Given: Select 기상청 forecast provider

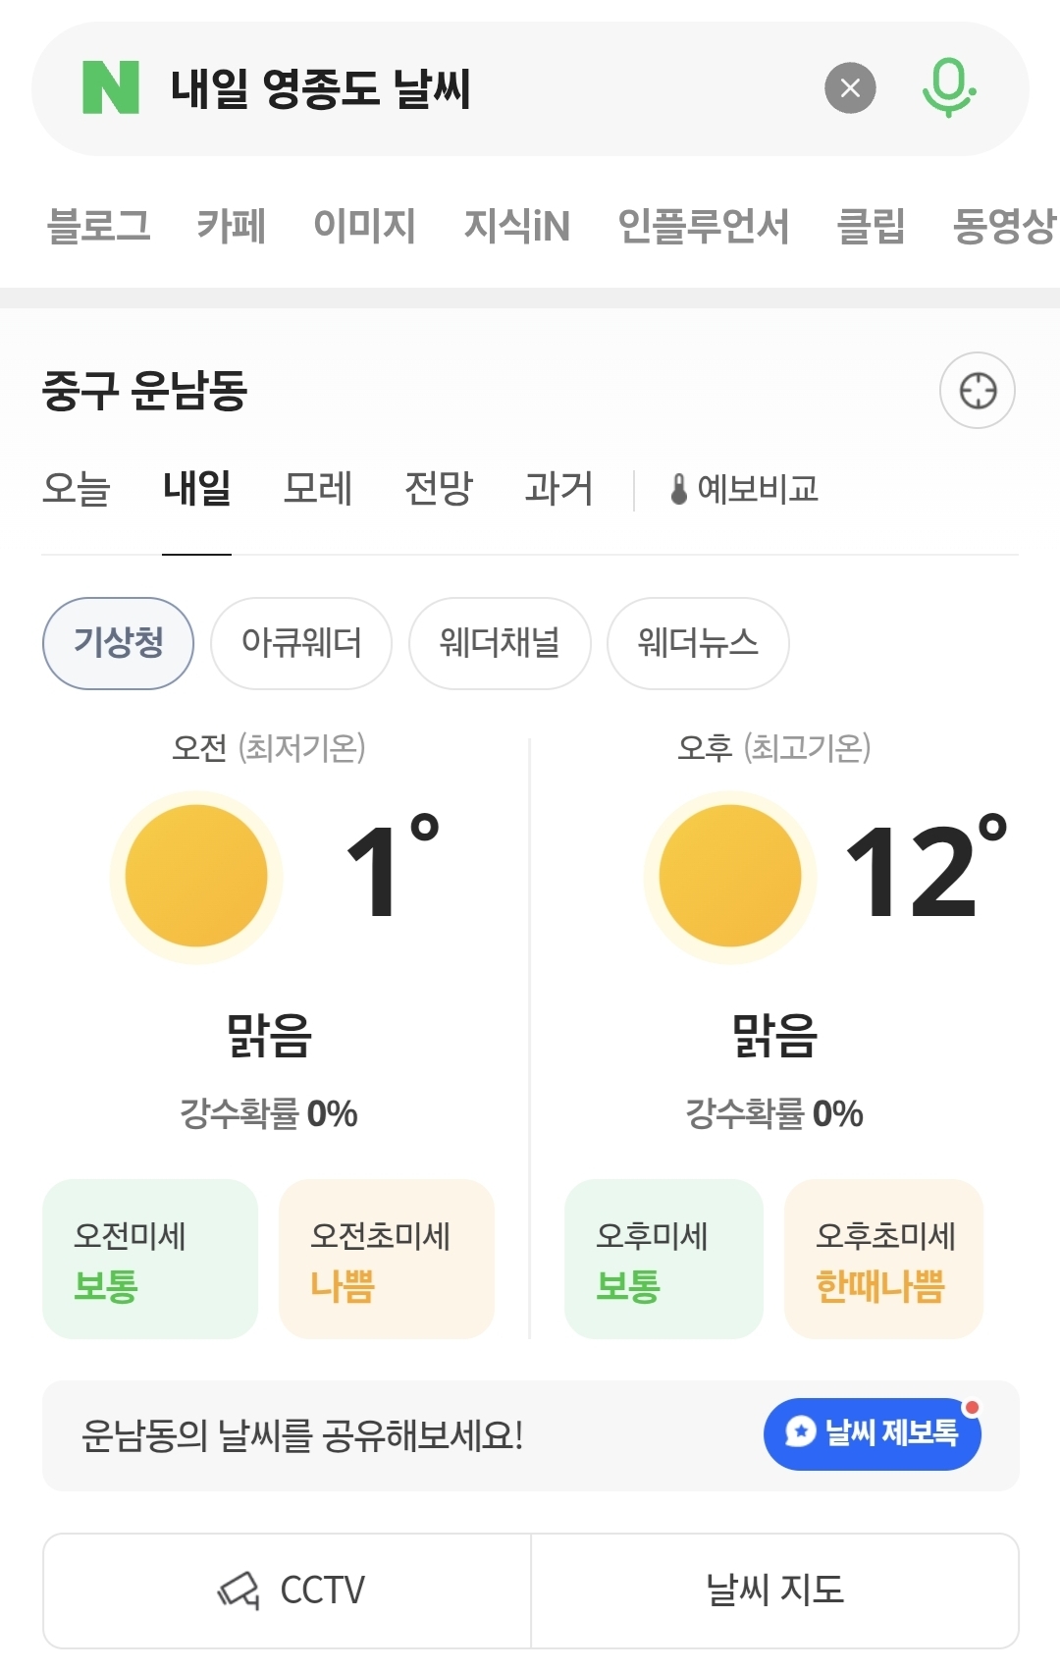Looking at the screenshot, I should (118, 643).
